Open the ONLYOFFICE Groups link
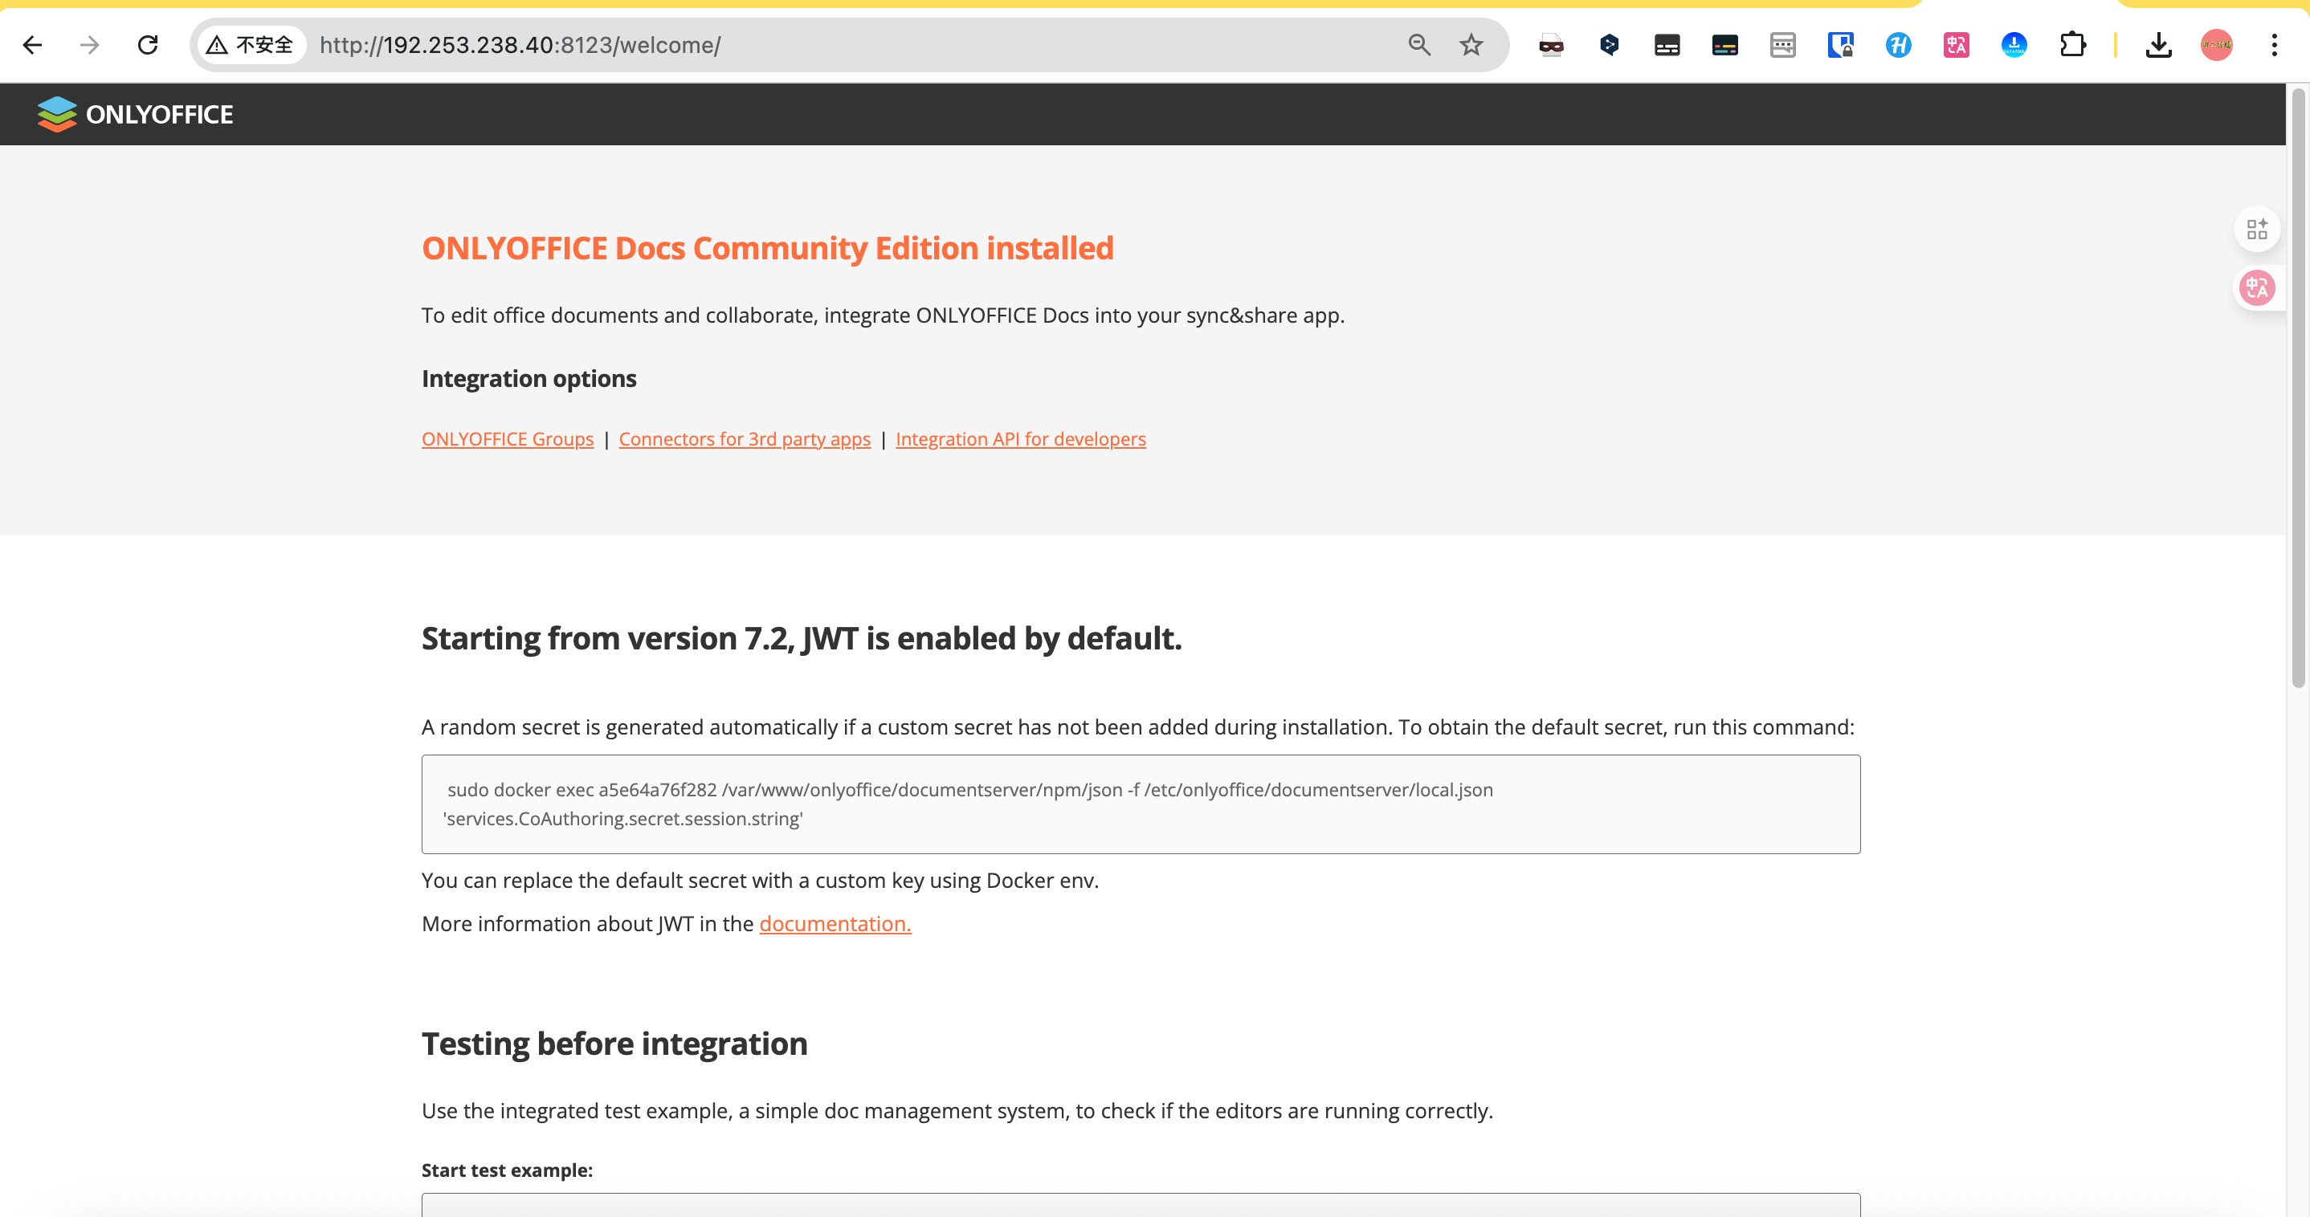 (x=508, y=439)
